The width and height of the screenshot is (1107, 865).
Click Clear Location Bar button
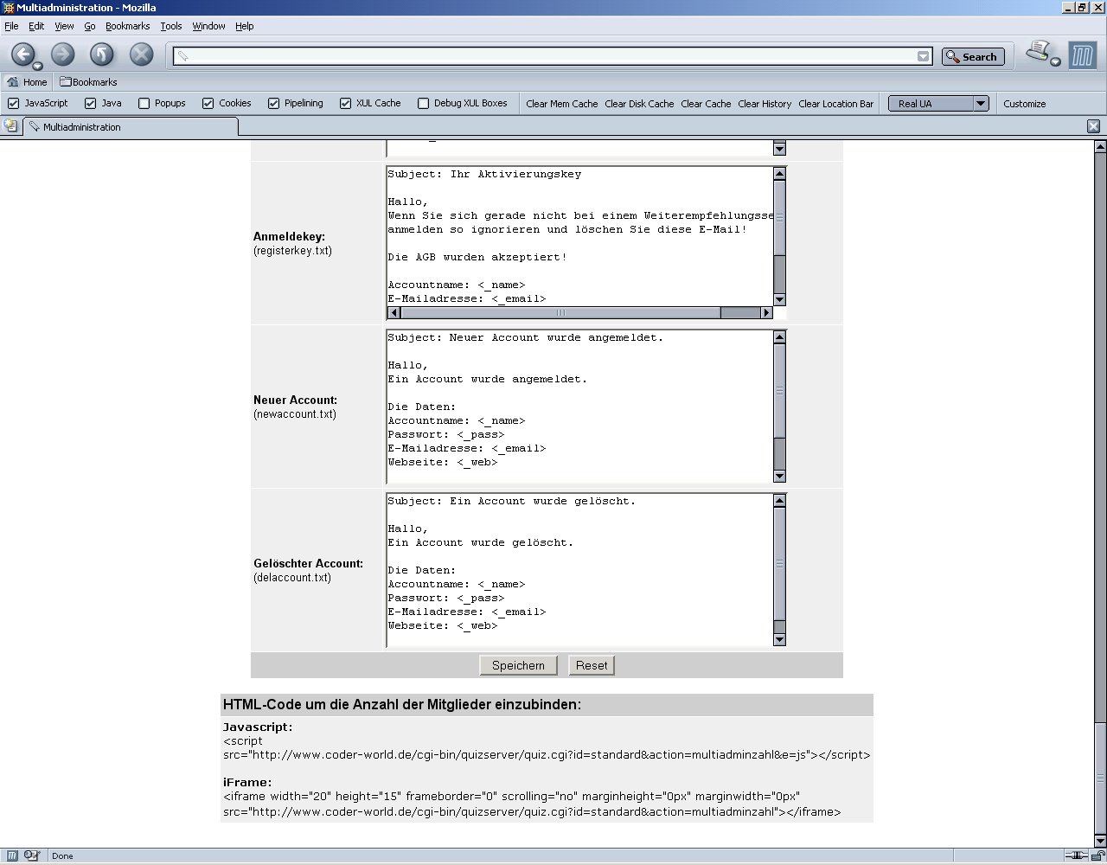[x=835, y=104]
